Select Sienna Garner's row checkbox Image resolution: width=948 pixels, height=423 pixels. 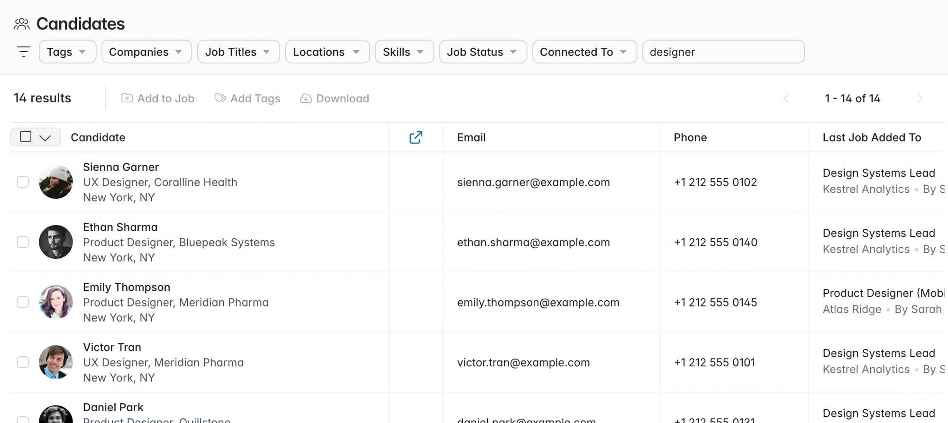pos(23,182)
